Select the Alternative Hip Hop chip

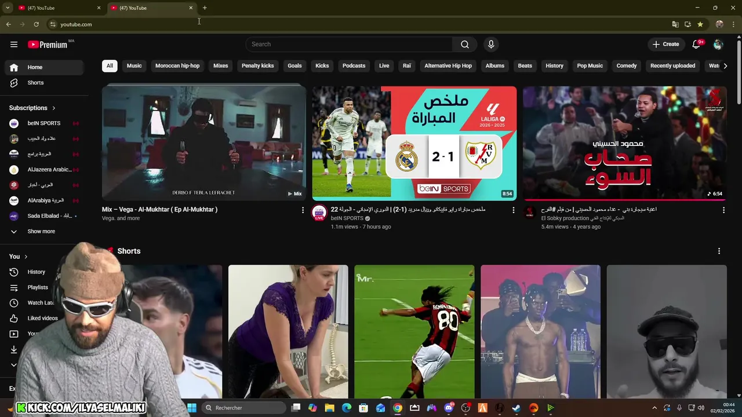click(x=448, y=65)
